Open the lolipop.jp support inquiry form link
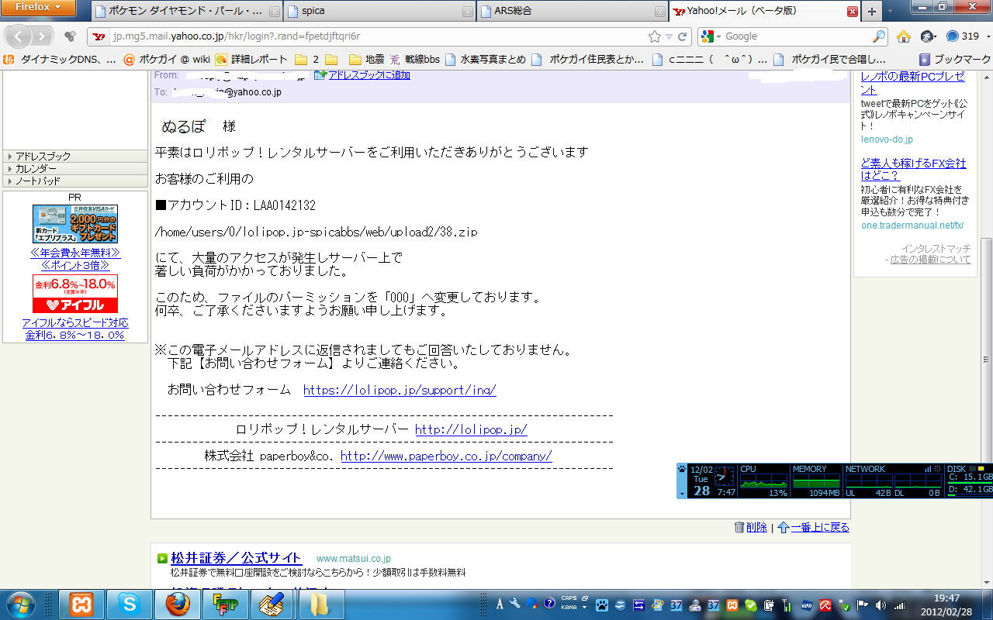Image resolution: width=993 pixels, height=620 pixels. [400, 390]
